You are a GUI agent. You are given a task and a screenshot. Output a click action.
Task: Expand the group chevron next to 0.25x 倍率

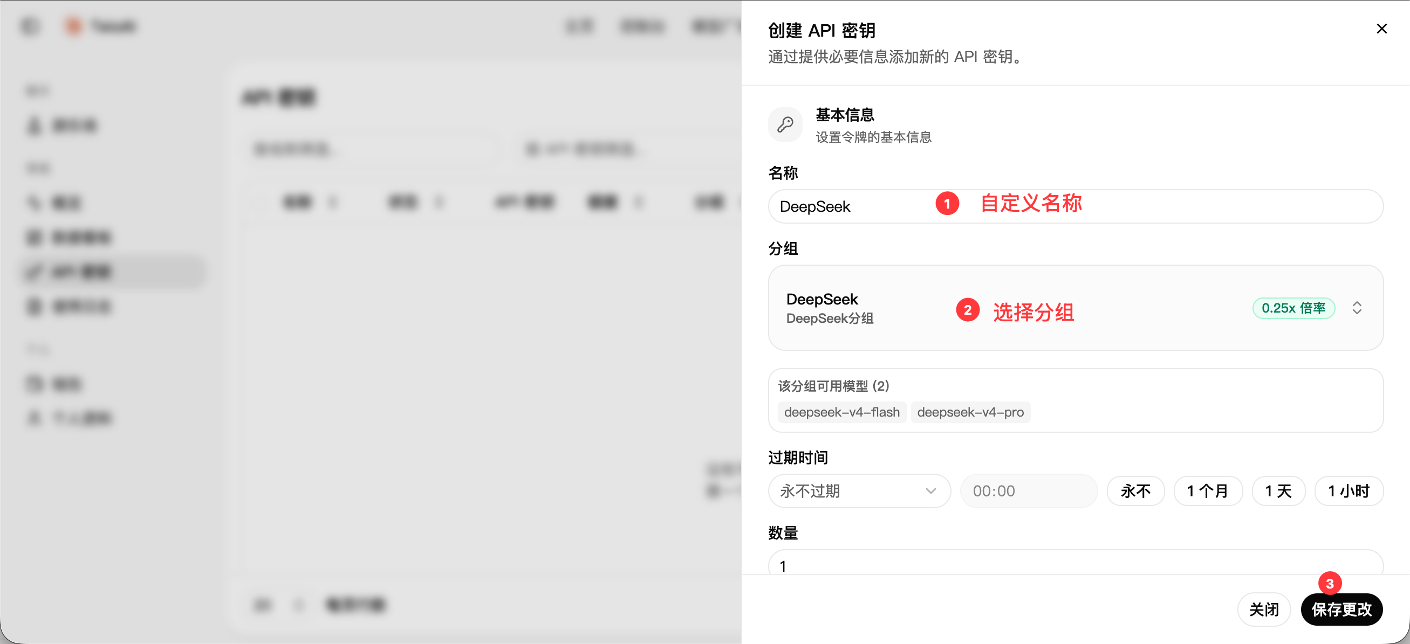[x=1357, y=308]
